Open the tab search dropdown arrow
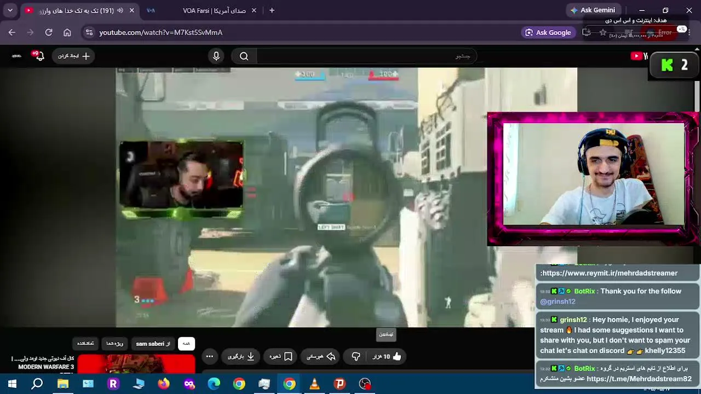Screen dimensions: 701x394 (10, 10)
